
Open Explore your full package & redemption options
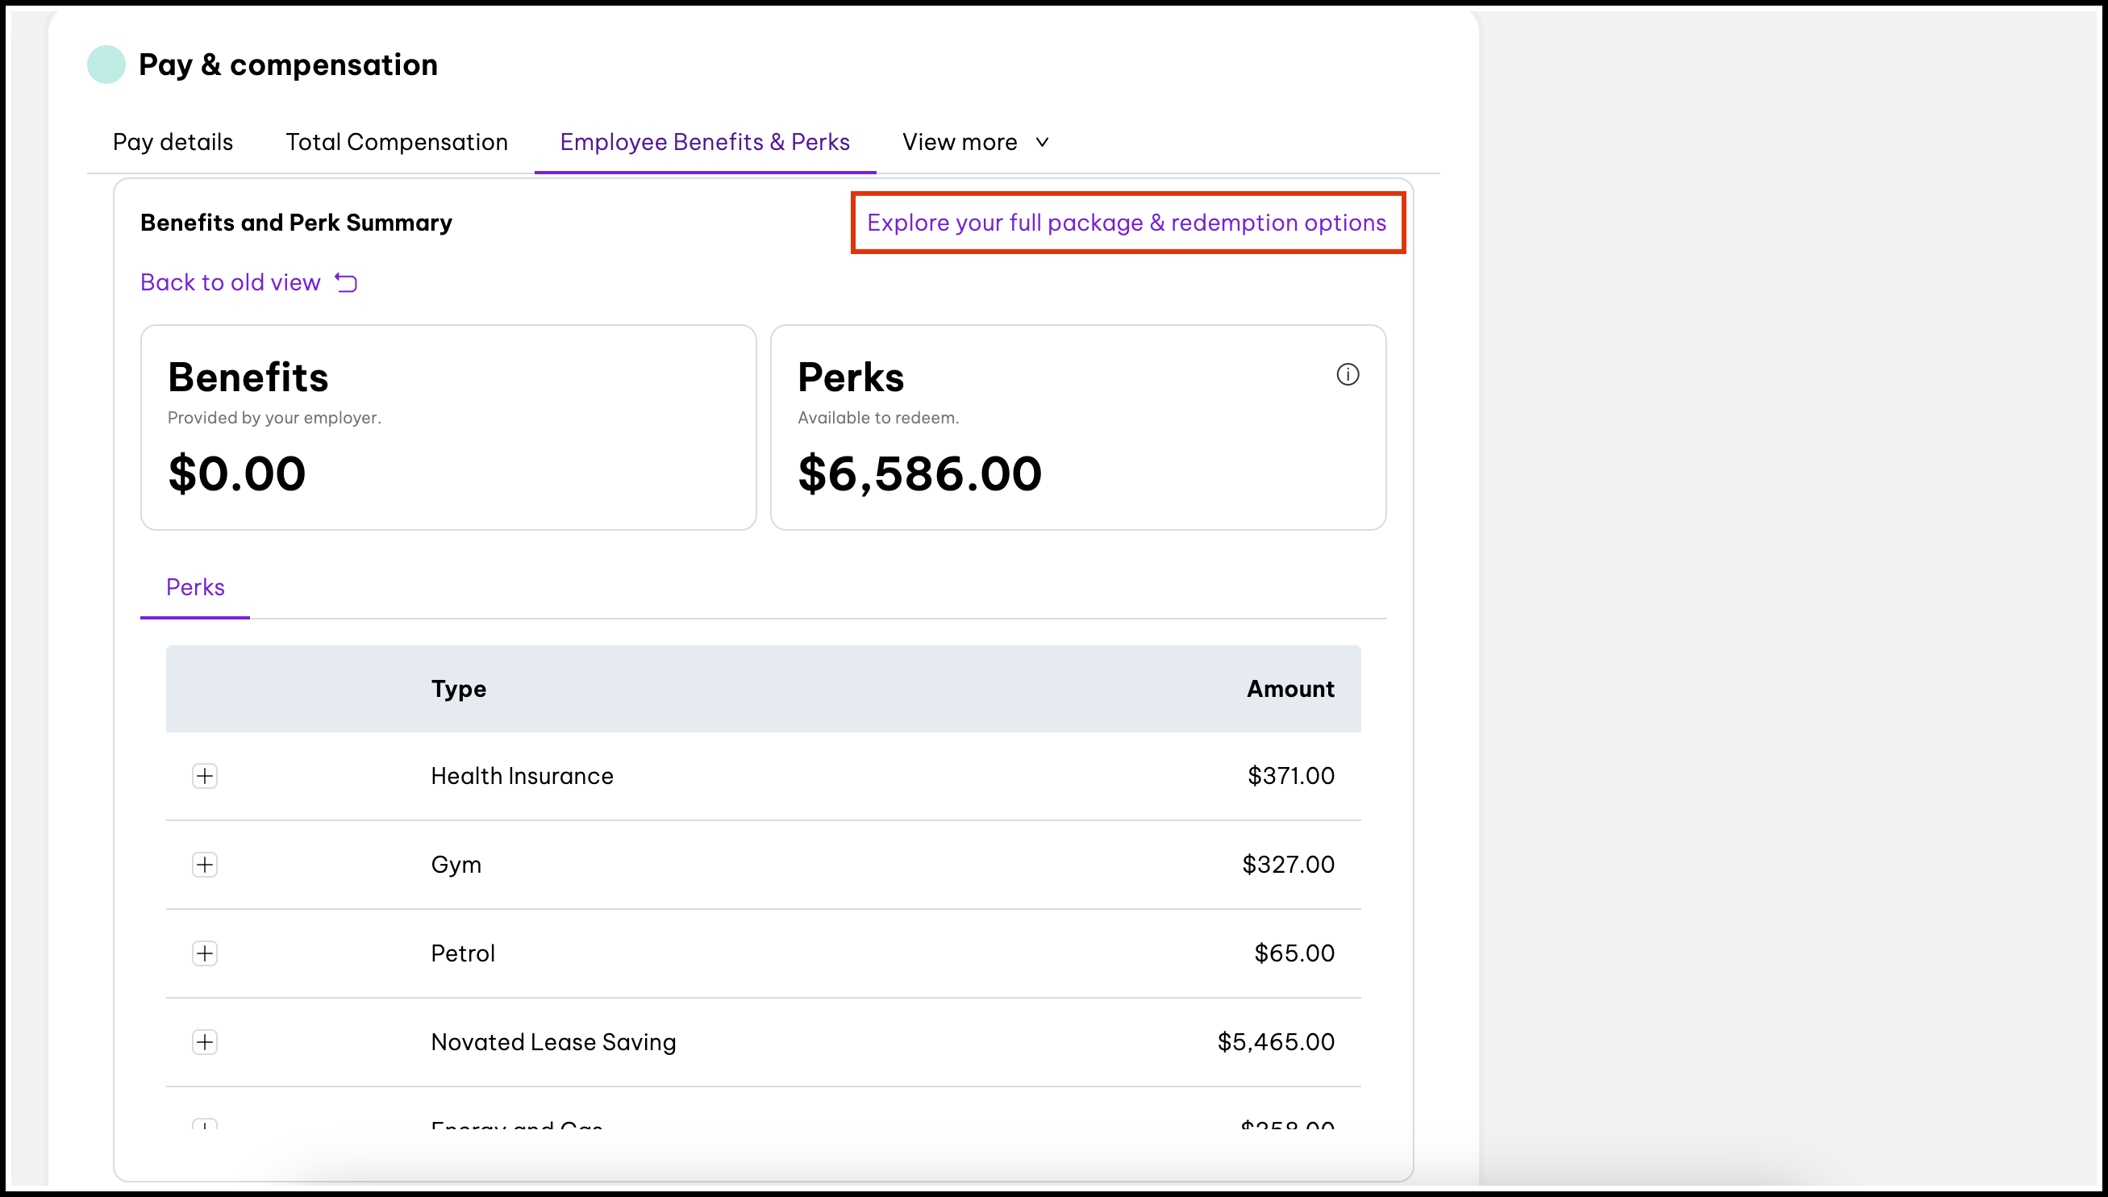1127,222
